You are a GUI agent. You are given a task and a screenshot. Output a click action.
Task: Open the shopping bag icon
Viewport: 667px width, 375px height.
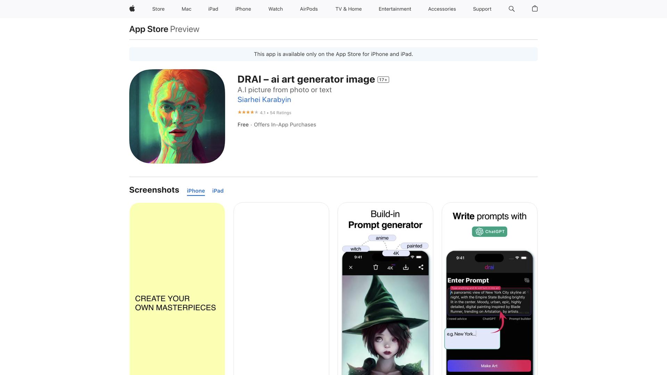click(535, 9)
